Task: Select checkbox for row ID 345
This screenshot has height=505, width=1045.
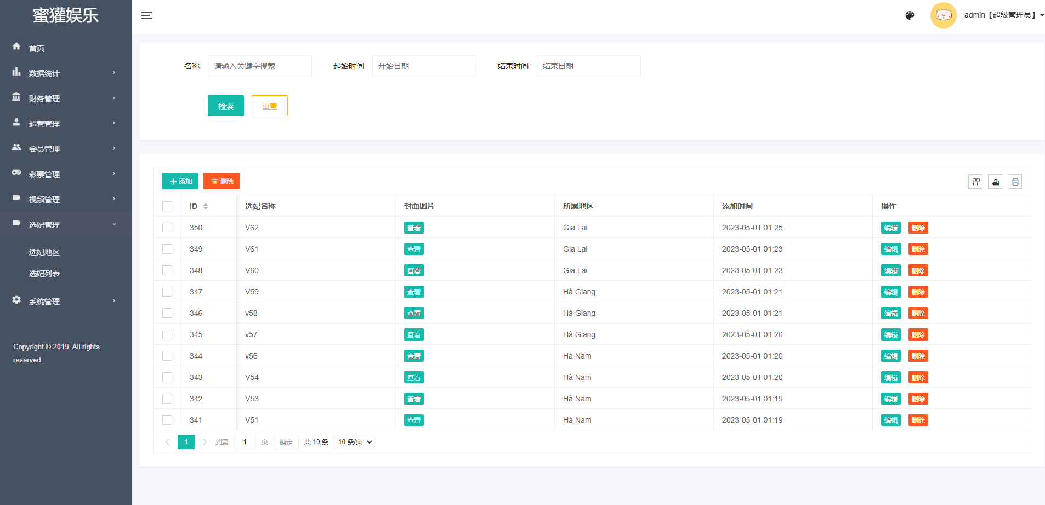Action: 167,334
